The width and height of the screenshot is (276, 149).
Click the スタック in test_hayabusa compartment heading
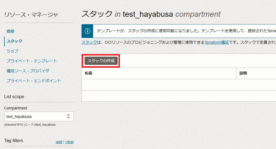151,14
